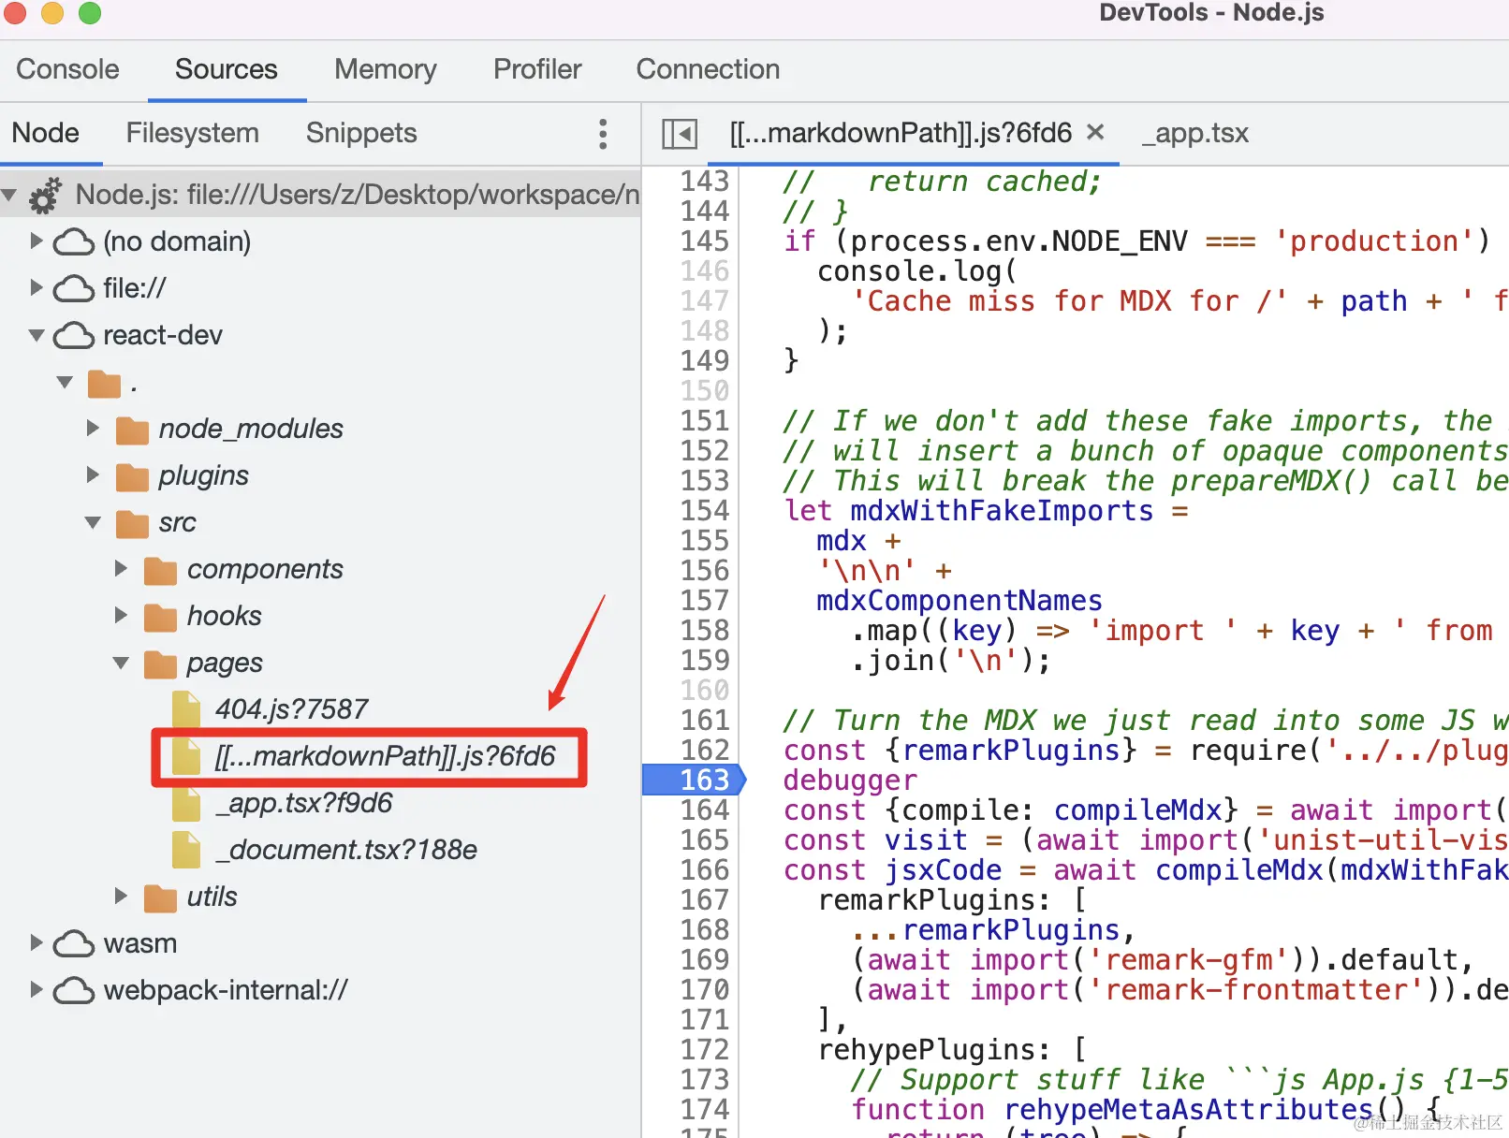
Task: Expand the (no domain) tree node
Action: click(37, 241)
